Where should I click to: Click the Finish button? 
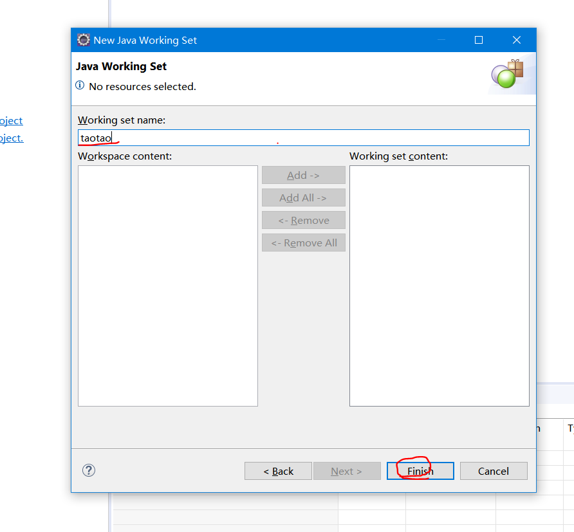420,471
